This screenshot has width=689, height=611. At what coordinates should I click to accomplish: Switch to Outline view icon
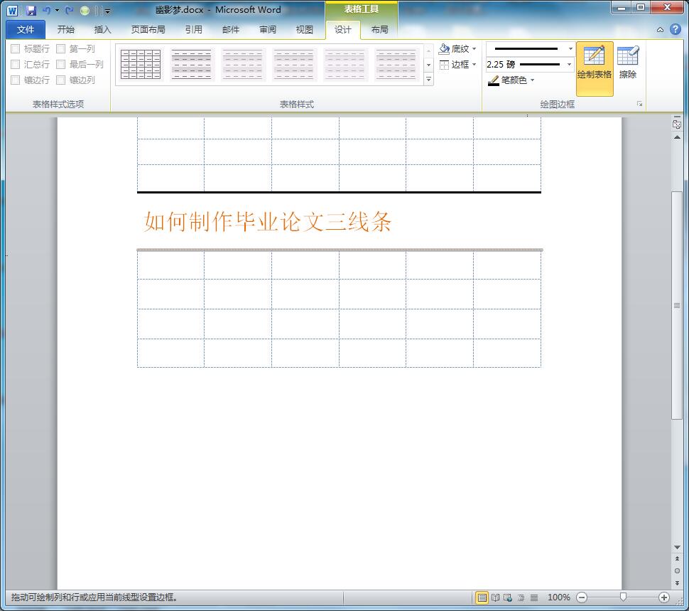pyautogui.click(x=521, y=597)
